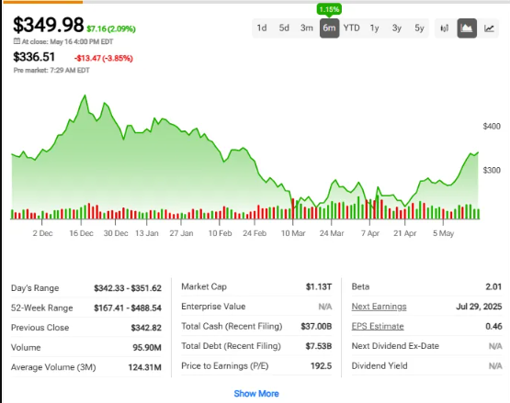Screen dimensions: 510x403
Task: Select the area chart view icon
Action: coord(467,28)
